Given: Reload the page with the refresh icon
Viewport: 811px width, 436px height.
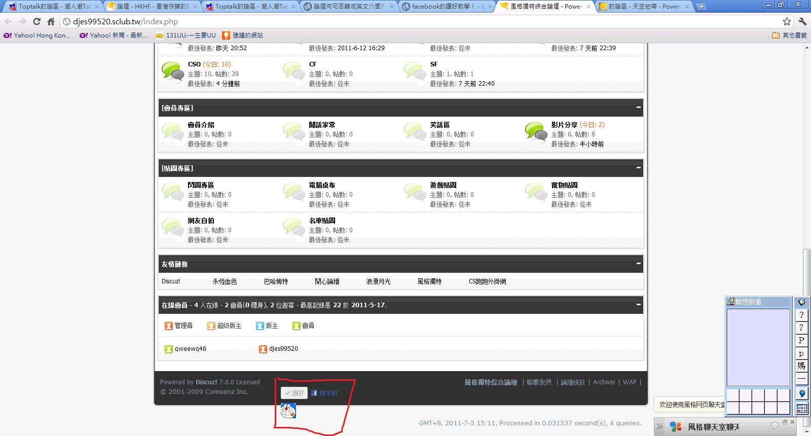Looking at the screenshot, I should (x=36, y=21).
